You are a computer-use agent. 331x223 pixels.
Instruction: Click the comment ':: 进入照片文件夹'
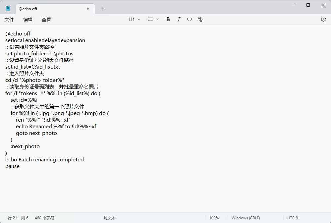pyautogui.click(x=25, y=74)
